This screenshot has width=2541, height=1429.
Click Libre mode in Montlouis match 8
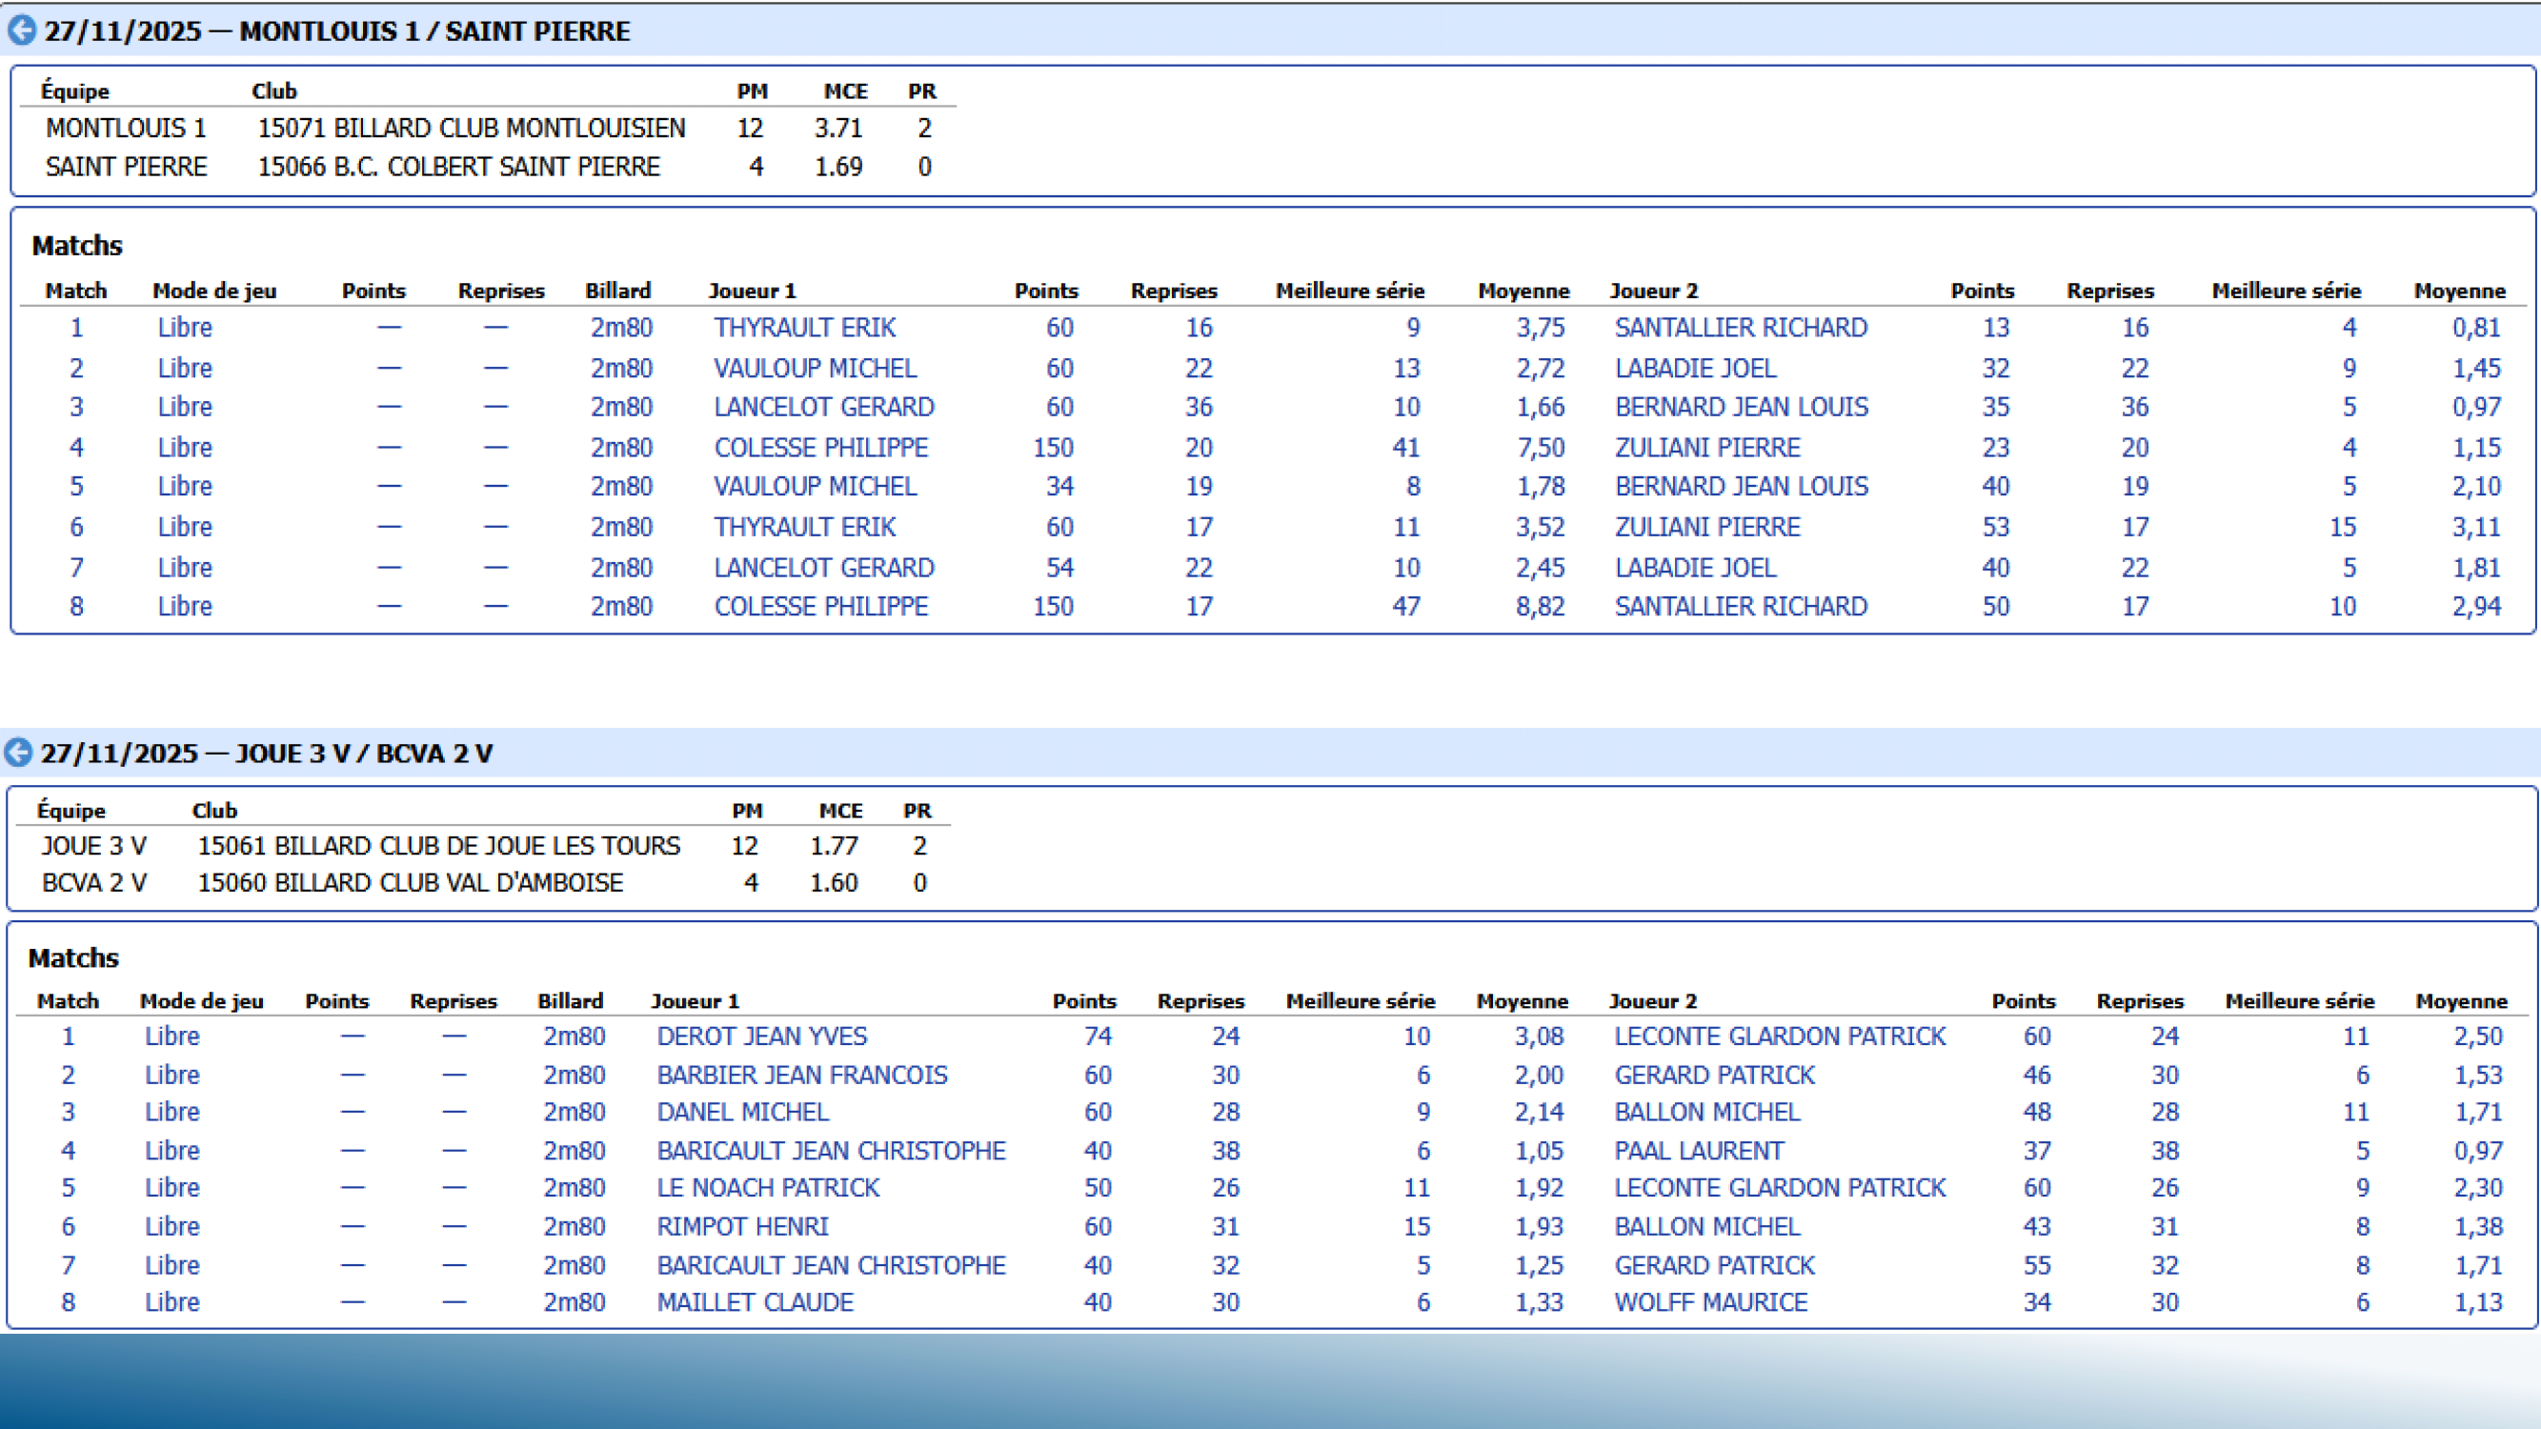pyautogui.click(x=185, y=606)
